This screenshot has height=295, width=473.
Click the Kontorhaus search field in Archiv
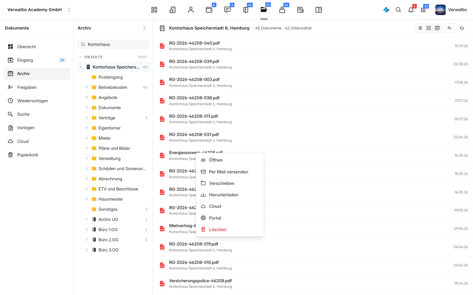point(113,44)
